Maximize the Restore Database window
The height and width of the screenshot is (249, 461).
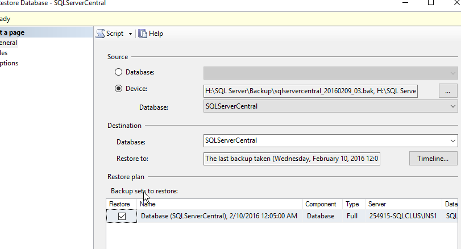pyautogui.click(x=430, y=3)
